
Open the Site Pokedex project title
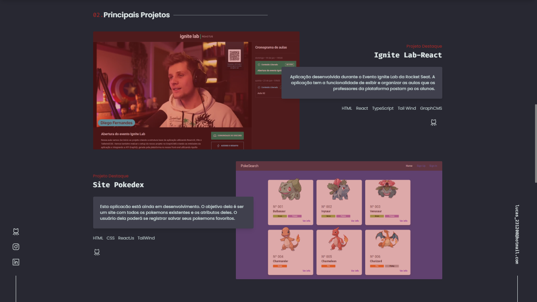point(118,185)
